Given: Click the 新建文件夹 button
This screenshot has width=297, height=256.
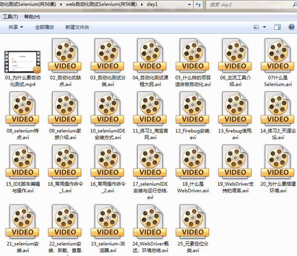Looking at the screenshot, I should click(77, 27).
